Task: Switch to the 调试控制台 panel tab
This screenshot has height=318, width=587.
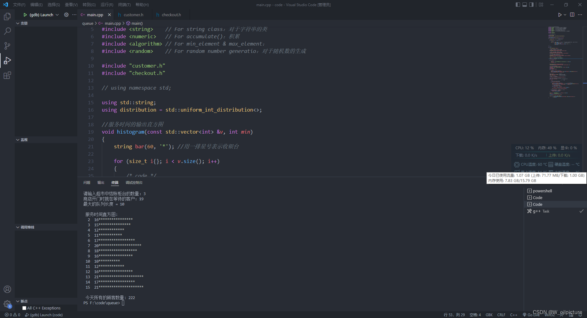Action: (x=134, y=183)
